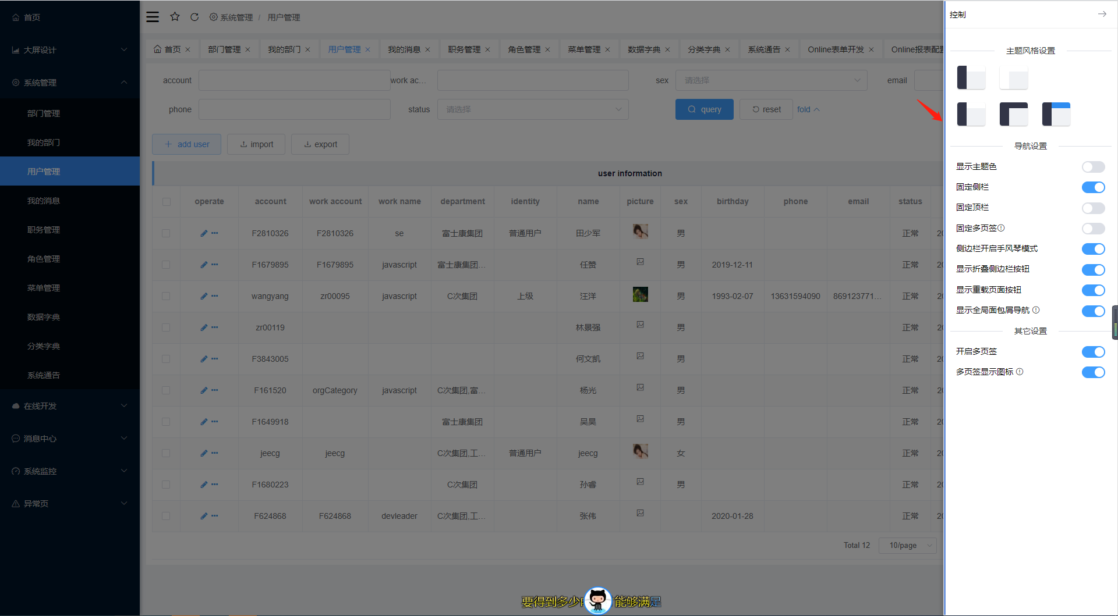This screenshot has width=1118, height=616.
Task: Click info icon beside 多页签显示图标
Action: (1020, 372)
